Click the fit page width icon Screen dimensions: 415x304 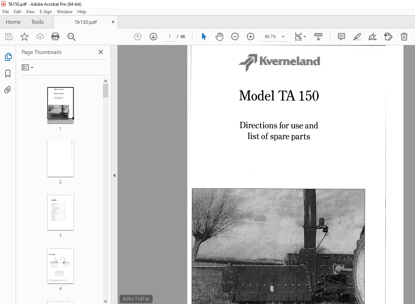tap(298, 37)
